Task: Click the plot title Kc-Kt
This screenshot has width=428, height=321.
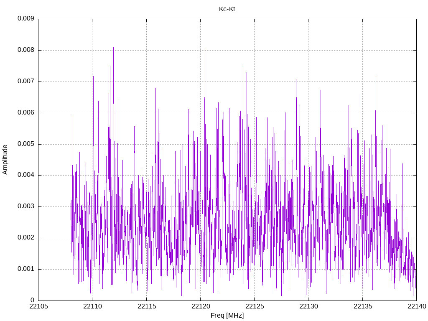Action: pyautogui.click(x=227, y=9)
